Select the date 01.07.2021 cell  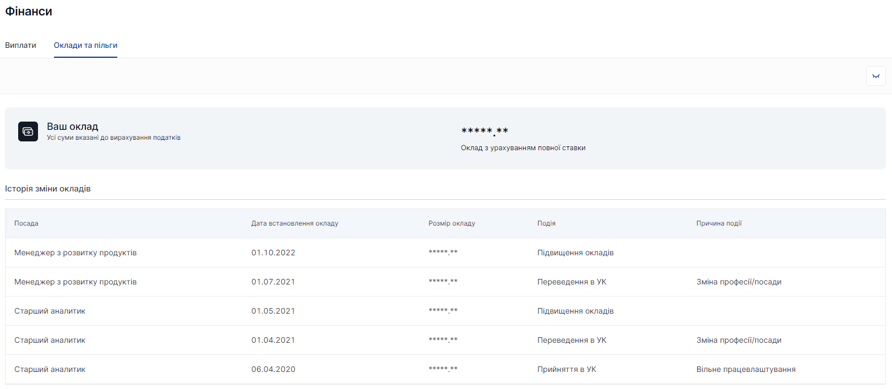[273, 282]
